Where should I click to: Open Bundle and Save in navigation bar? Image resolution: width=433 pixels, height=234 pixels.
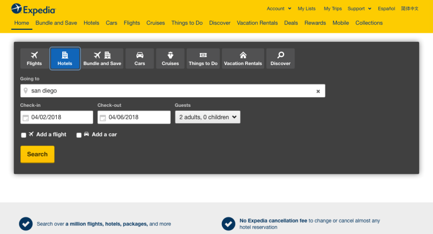(x=56, y=23)
